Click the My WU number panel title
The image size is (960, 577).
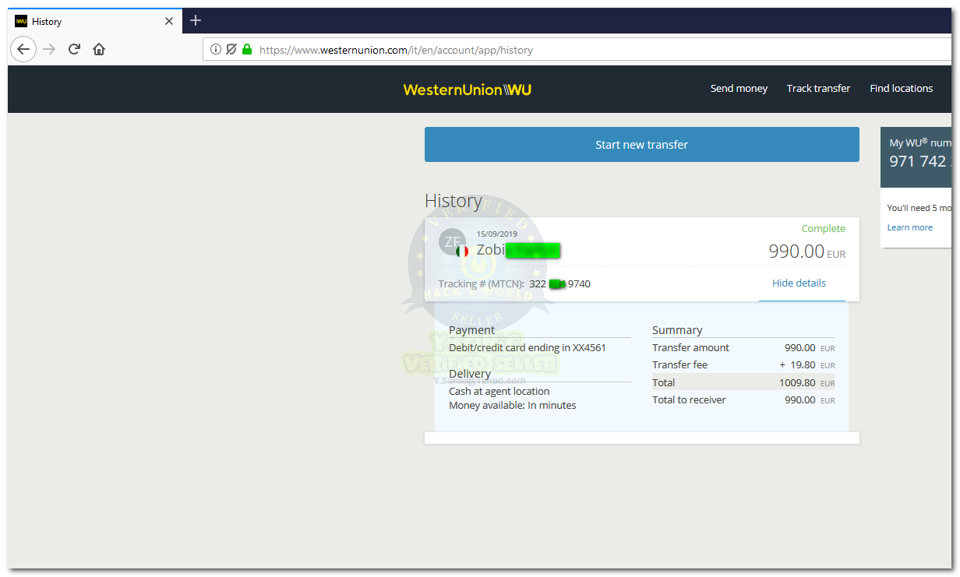(919, 143)
